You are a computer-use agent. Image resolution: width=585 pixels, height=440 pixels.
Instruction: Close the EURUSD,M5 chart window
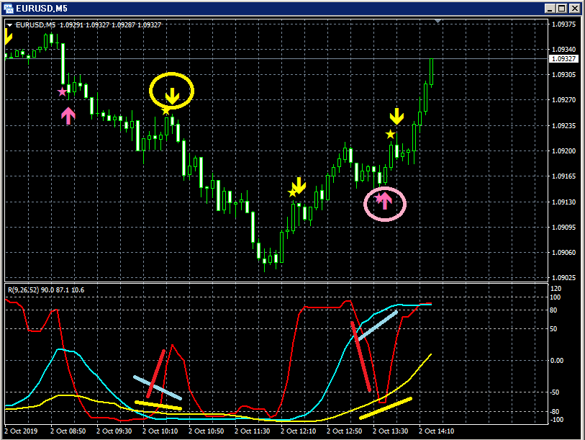(574, 8)
